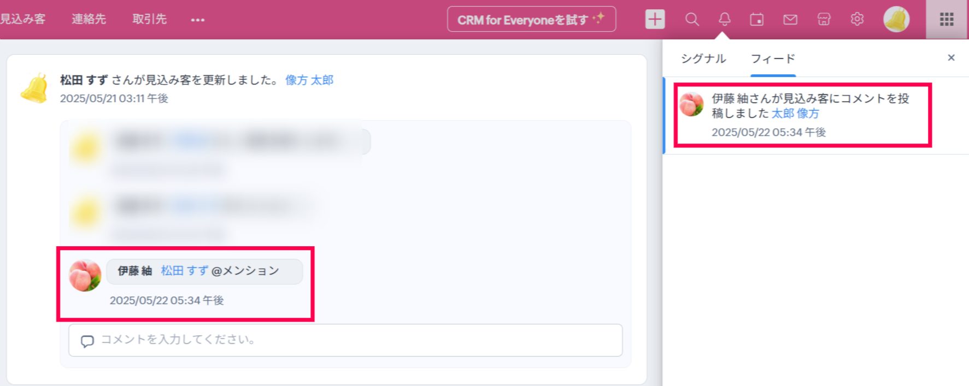The image size is (969, 386).
Task: Open the 見込み客 module
Action: click(x=22, y=19)
